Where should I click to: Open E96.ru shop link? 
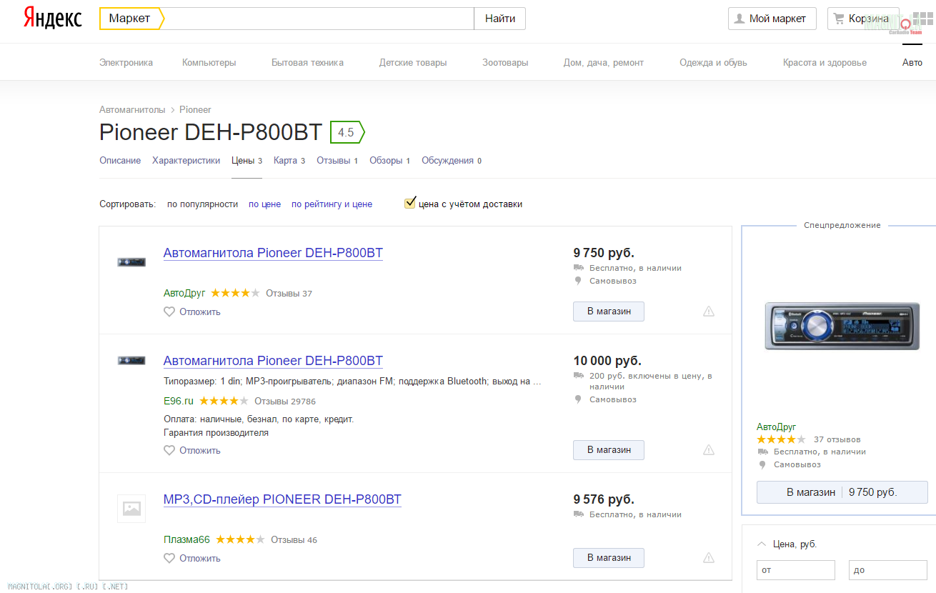tap(179, 401)
